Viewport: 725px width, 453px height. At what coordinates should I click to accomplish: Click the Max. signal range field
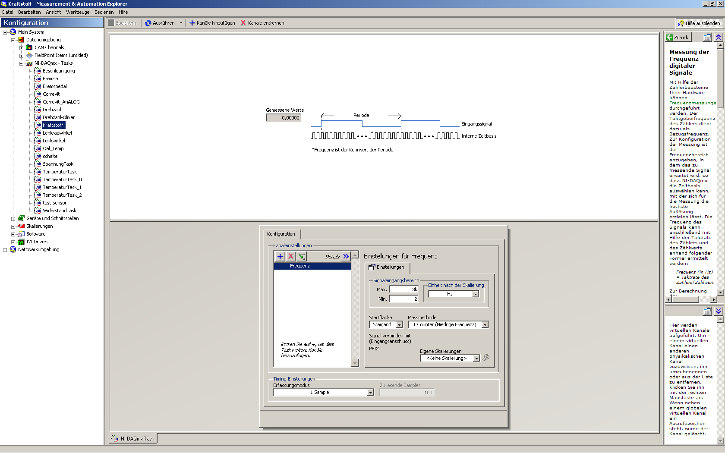coord(404,289)
